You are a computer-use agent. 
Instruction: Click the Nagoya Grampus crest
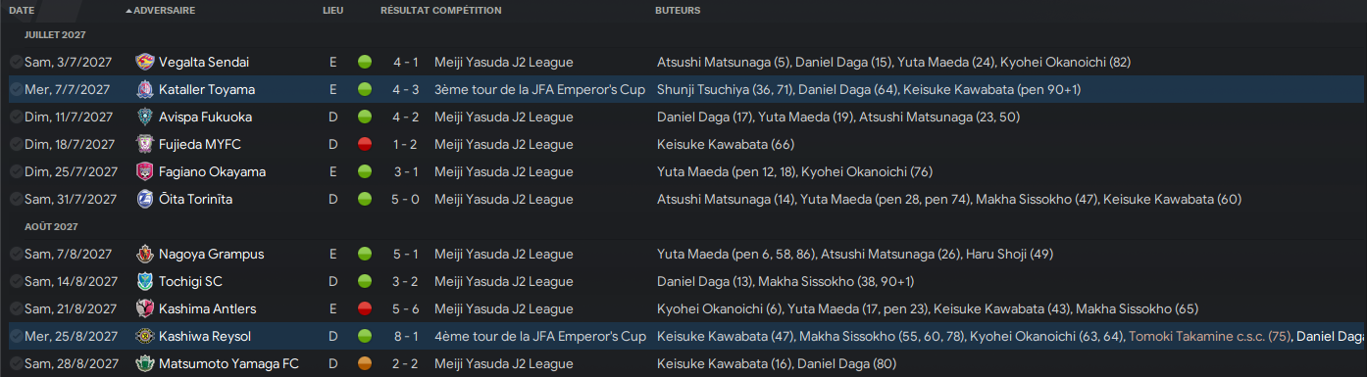coord(145,254)
